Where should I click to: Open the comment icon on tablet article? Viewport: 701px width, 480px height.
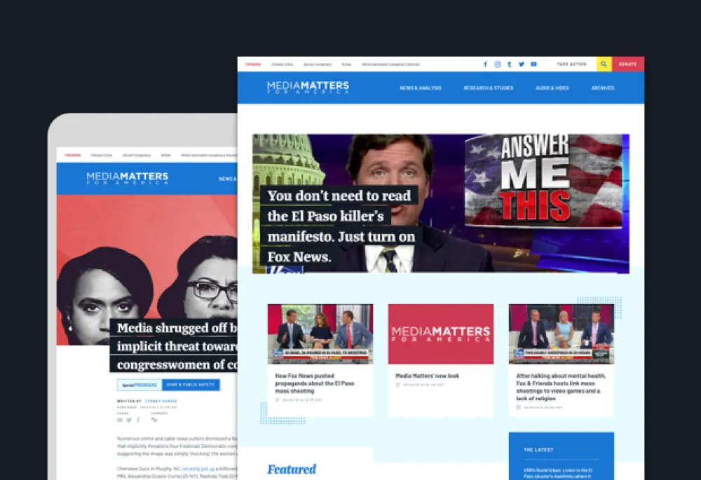pyautogui.click(x=154, y=420)
